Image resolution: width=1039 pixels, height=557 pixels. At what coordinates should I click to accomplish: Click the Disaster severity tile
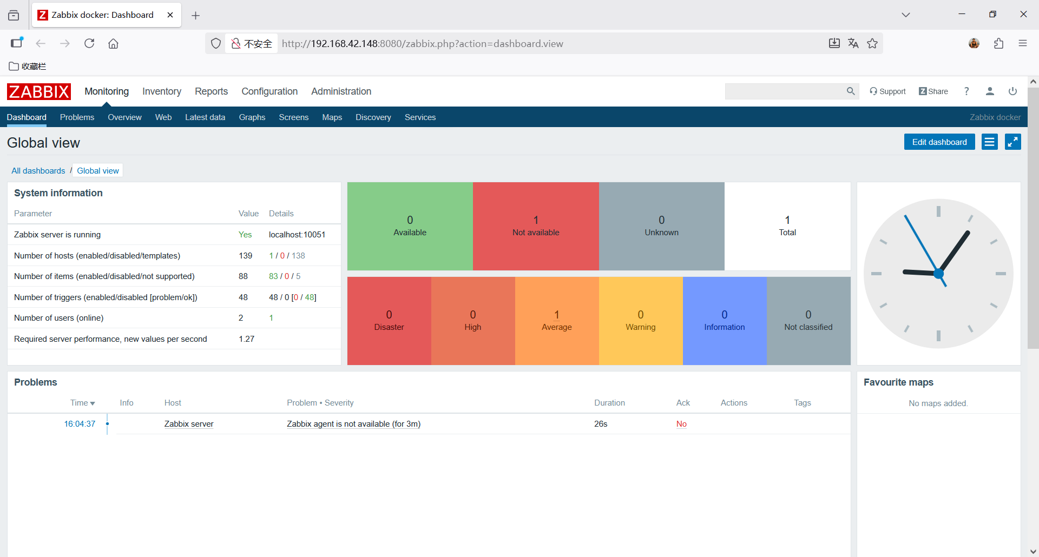389,321
